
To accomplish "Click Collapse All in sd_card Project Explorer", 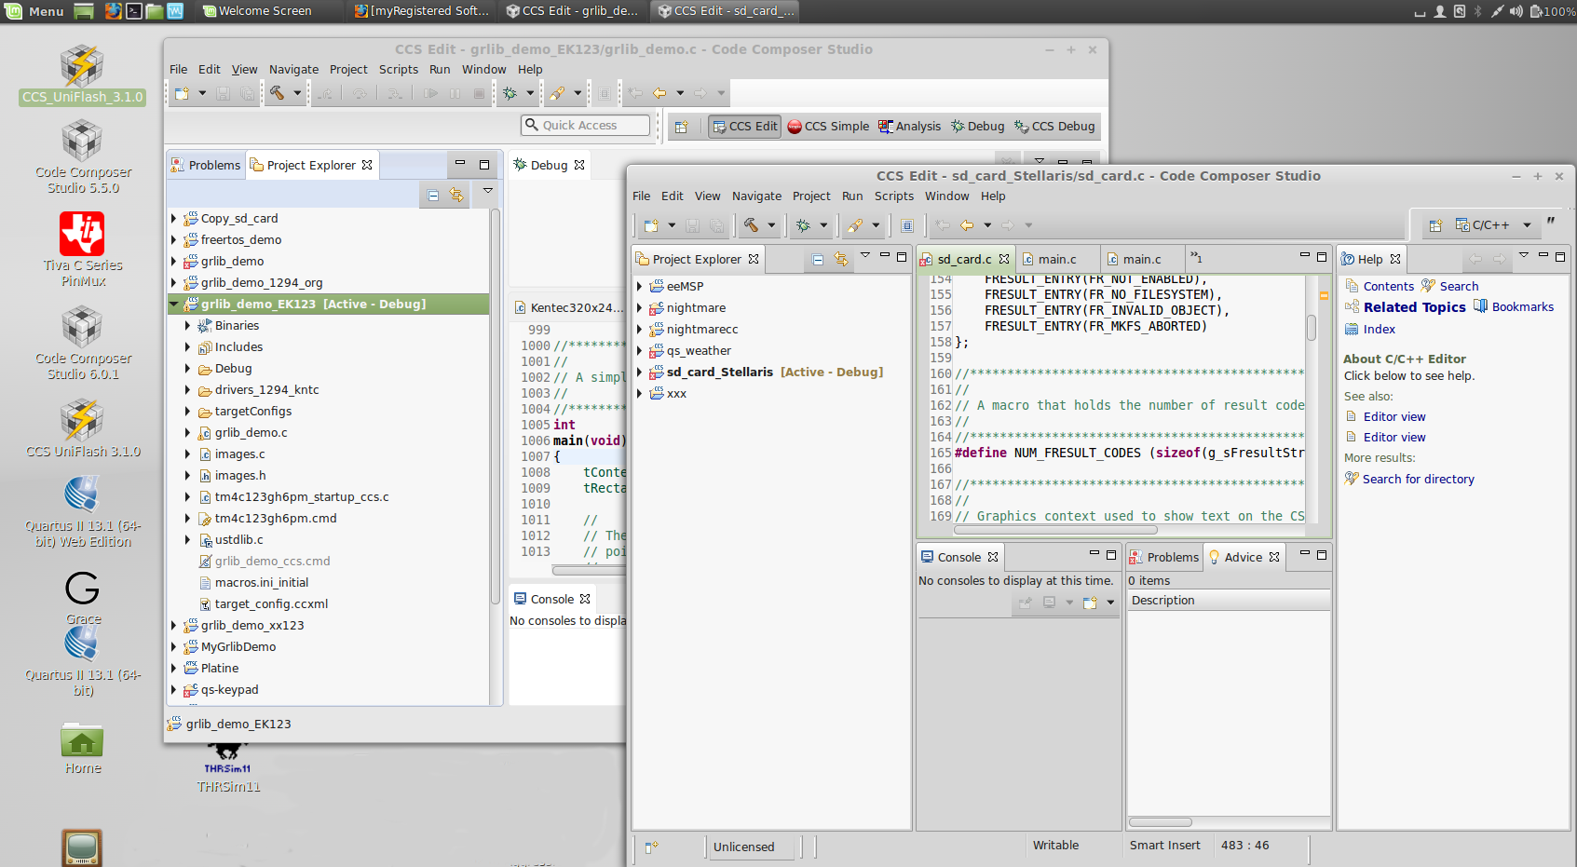I will coord(818,260).
